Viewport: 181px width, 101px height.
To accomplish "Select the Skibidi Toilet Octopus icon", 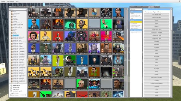I will point(82,73).
